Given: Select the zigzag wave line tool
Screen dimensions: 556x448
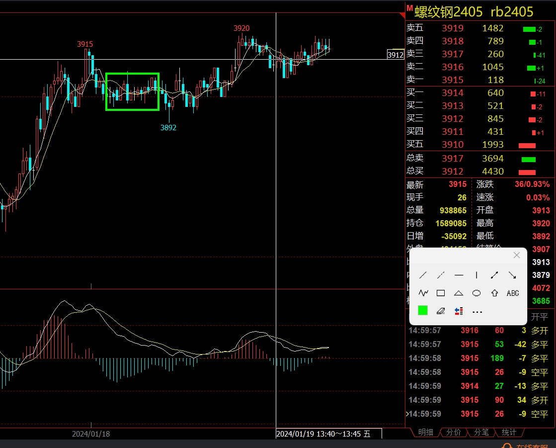Looking at the screenshot, I should point(423,293).
